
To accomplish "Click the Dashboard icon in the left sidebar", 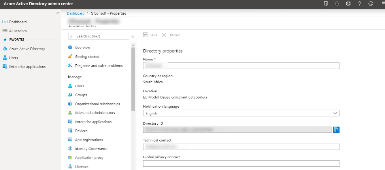I will 5,22.
